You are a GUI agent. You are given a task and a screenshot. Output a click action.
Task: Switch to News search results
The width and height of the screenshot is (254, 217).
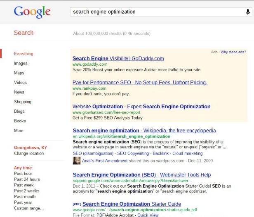coord(19,92)
